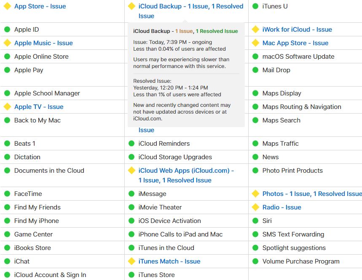This screenshot has width=362, height=280.
Task: Click yellow diamond icon next to Apple Music
Action: (7, 43)
